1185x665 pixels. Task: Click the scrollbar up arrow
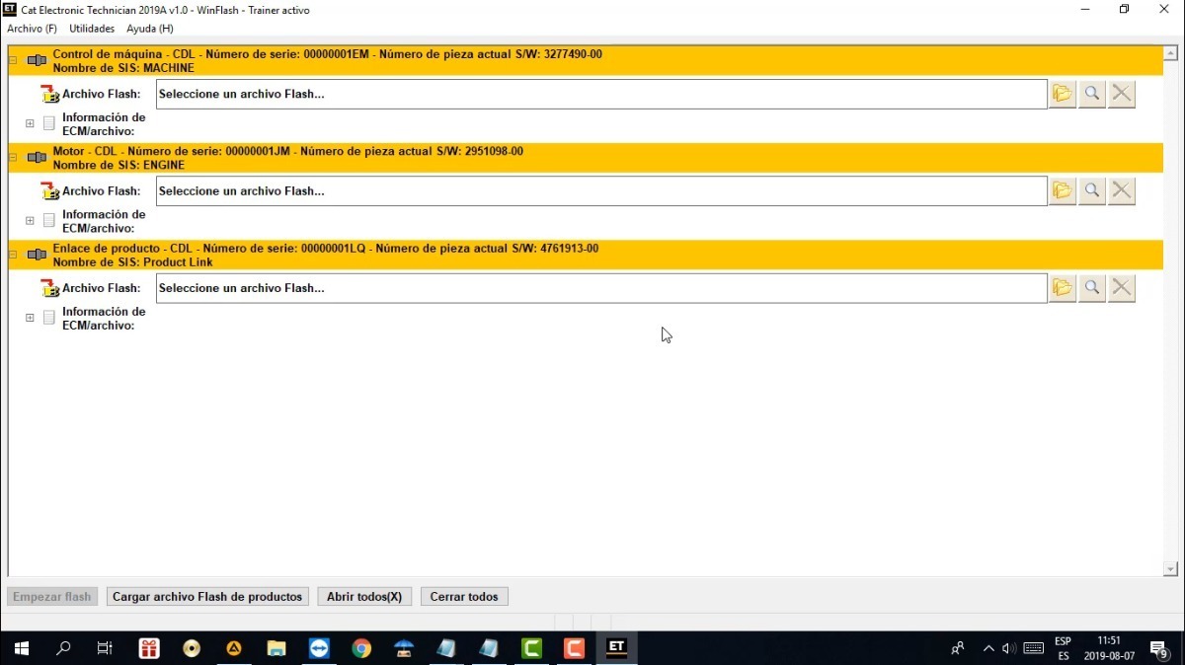[1170, 51]
